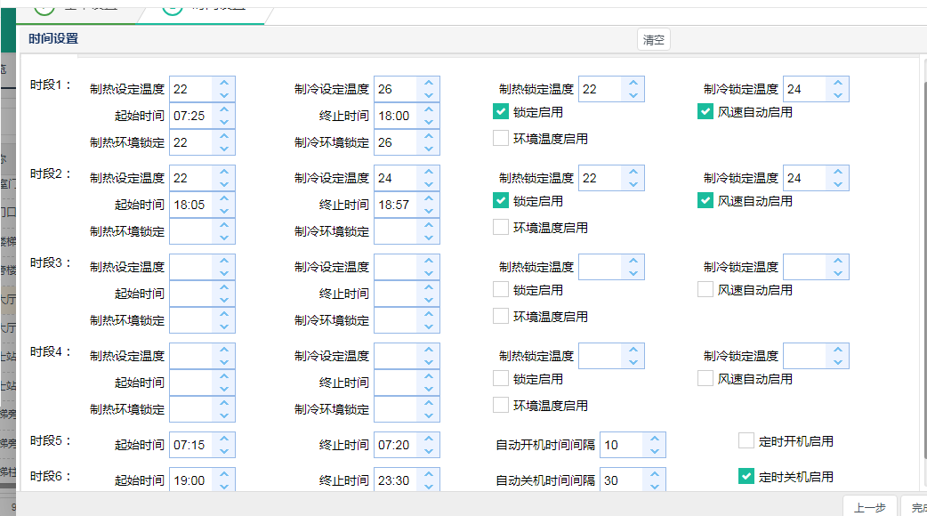Click empty 时段3 制热设定温度 input field
The height and width of the screenshot is (516, 927).
[191, 267]
